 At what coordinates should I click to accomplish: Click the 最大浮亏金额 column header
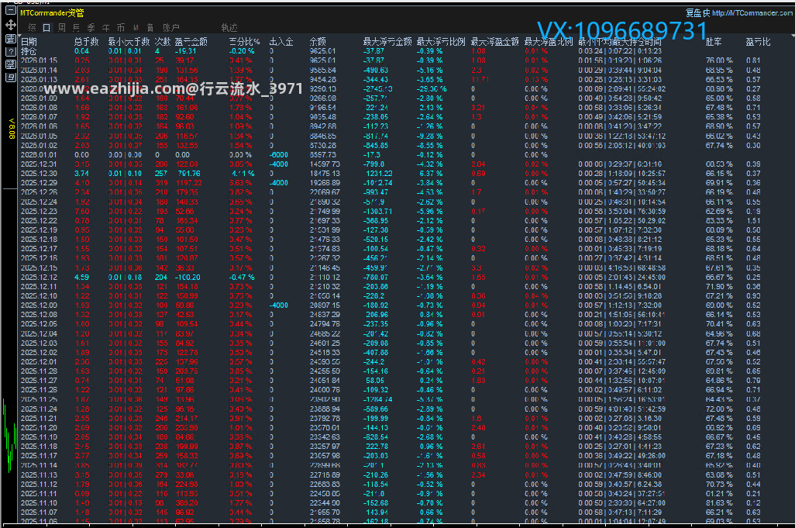(x=387, y=42)
